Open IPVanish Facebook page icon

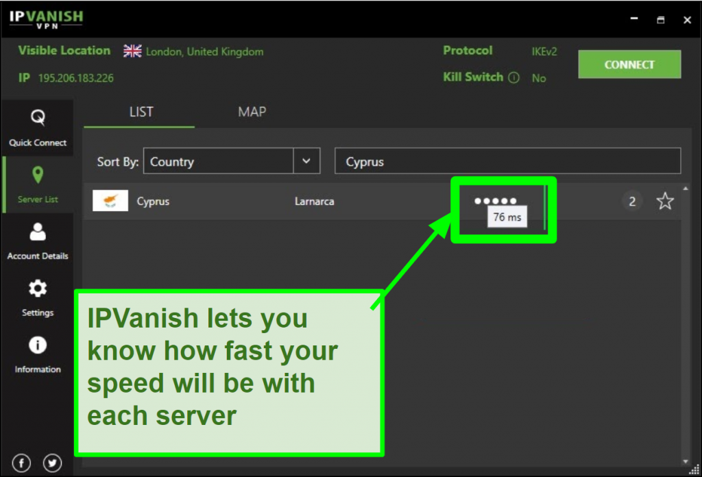(x=21, y=463)
